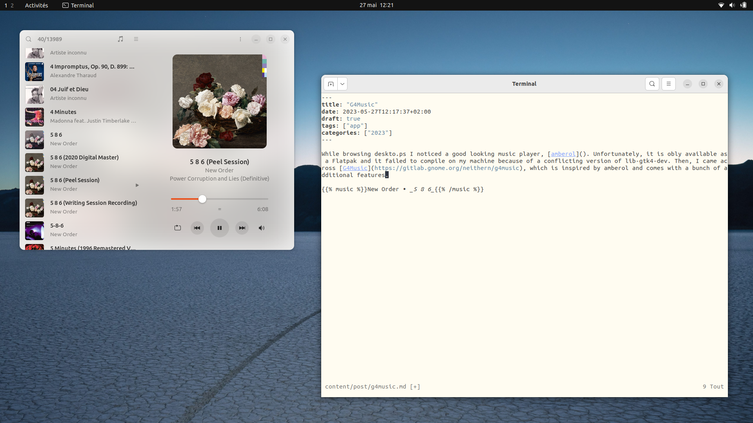The width and height of the screenshot is (753, 423).
Task: Click the Power Corruption and Lies album cover
Action: tap(220, 101)
